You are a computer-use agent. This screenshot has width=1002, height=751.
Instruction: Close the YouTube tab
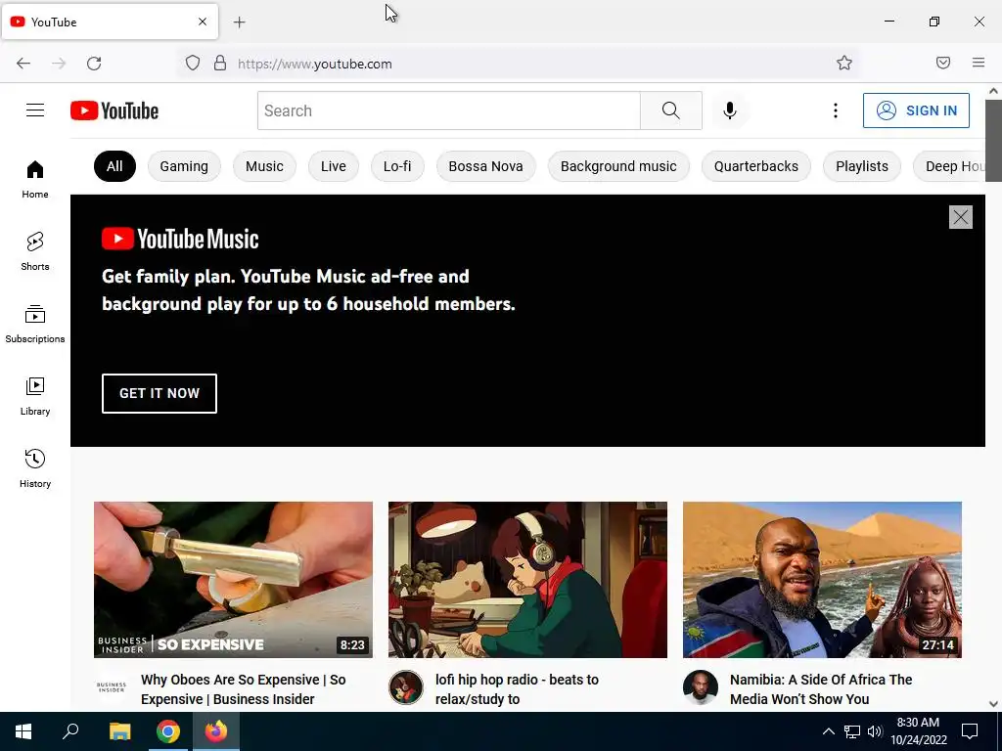[x=203, y=22]
